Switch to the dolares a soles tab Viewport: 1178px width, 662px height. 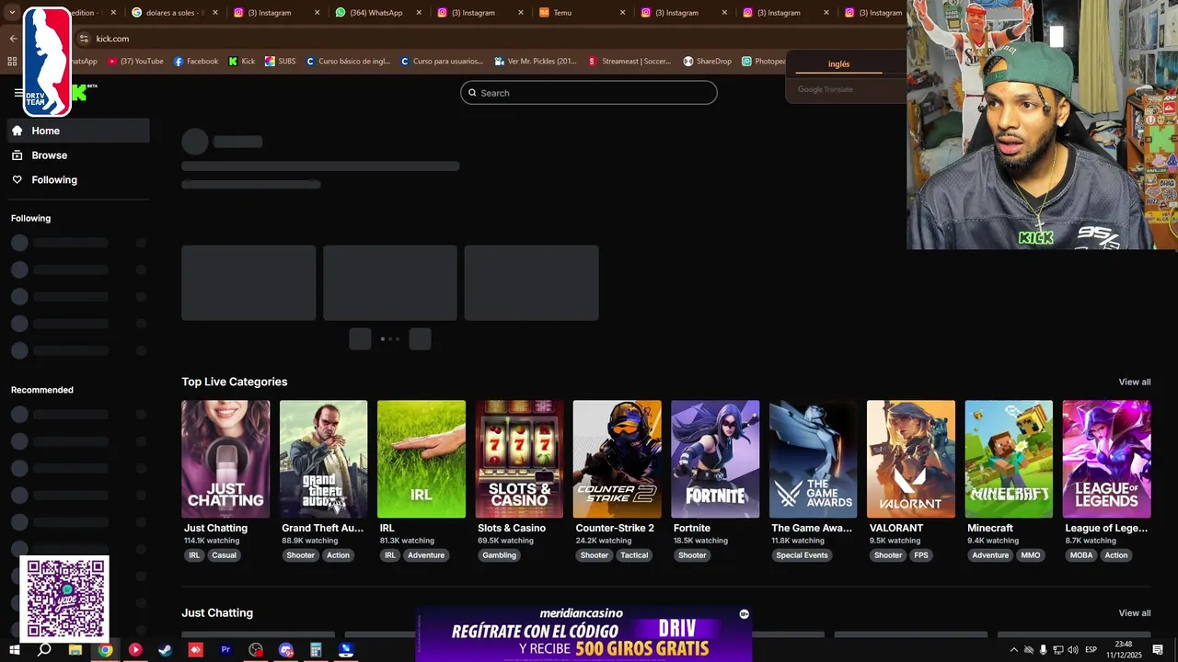[174, 13]
